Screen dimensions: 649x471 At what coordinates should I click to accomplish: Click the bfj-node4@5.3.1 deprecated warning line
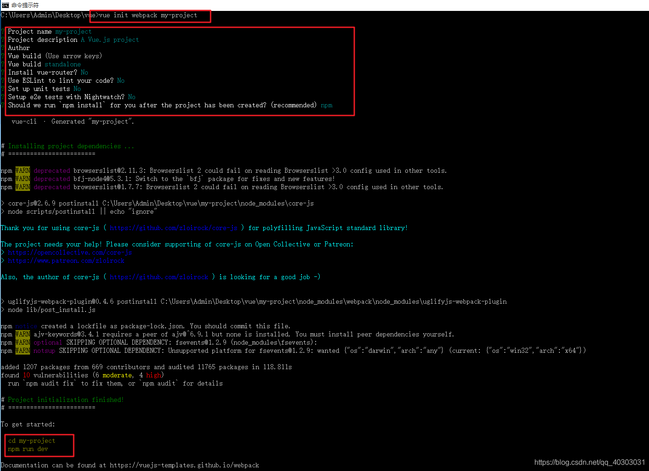168,179
